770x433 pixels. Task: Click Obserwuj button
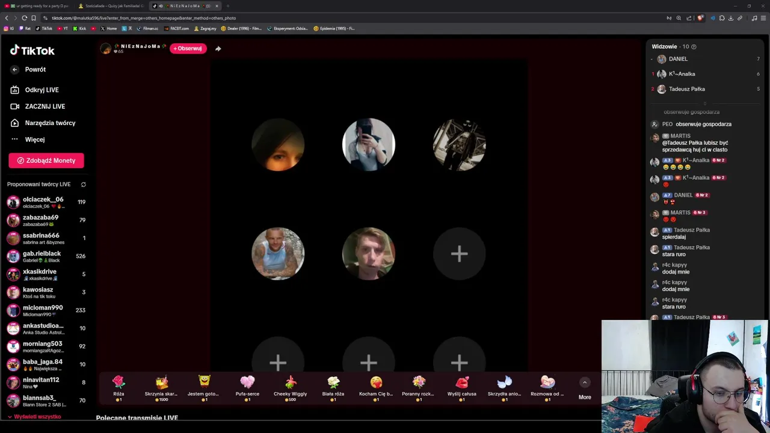(x=188, y=48)
